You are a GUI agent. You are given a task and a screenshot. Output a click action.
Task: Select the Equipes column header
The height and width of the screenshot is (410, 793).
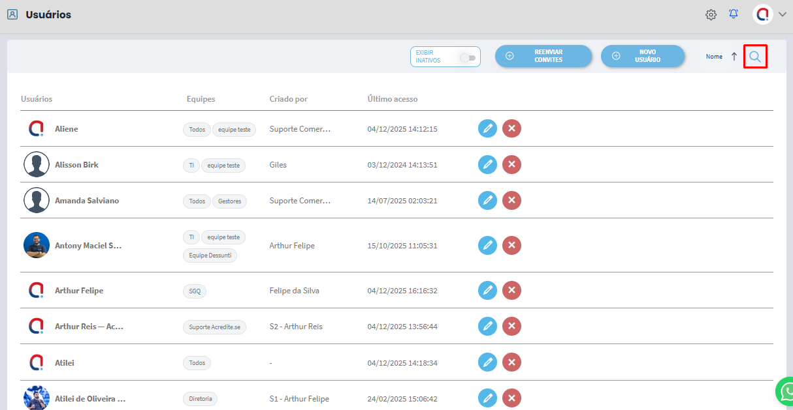point(201,99)
